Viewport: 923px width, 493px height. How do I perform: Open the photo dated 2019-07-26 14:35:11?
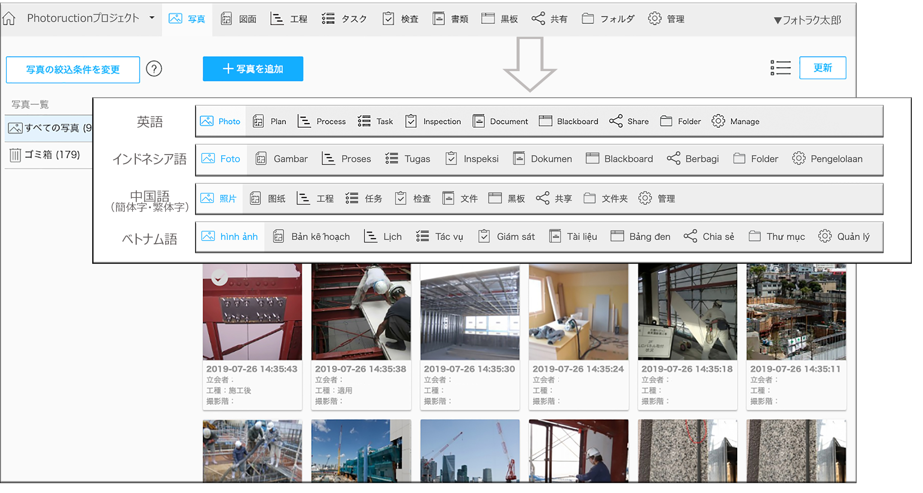(796, 312)
